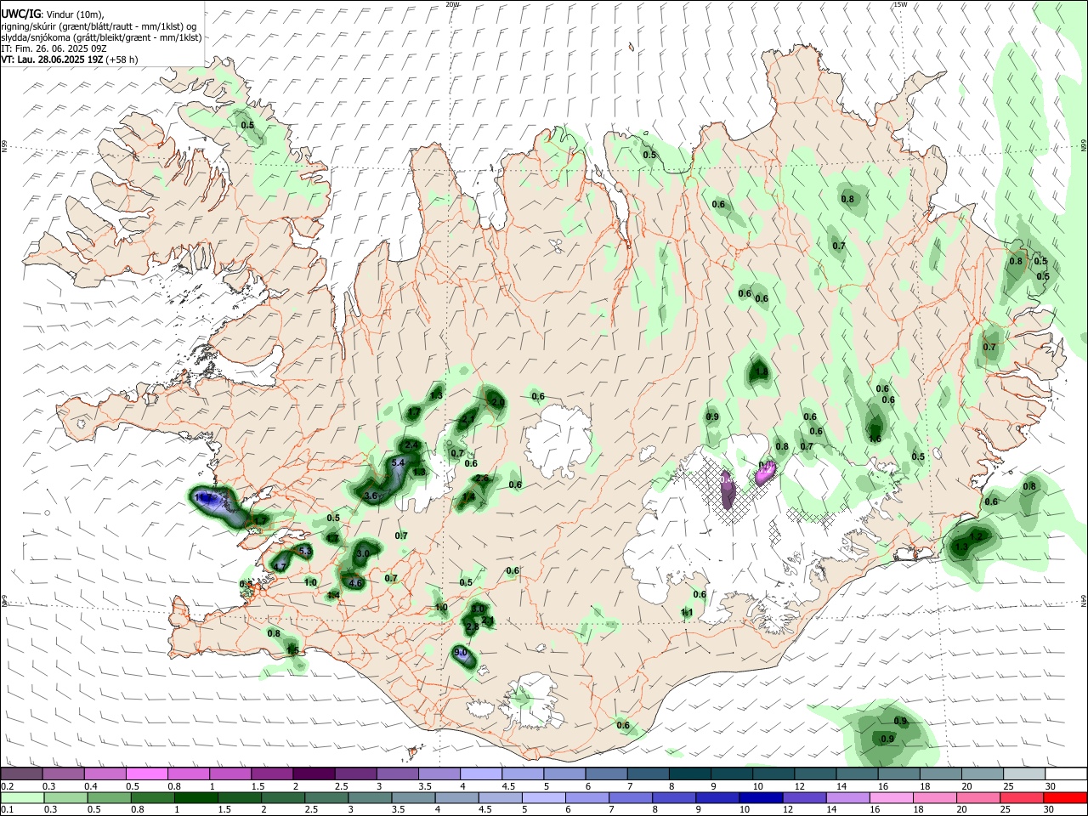This screenshot has height=816, width=1088.
Task: Click the 0.8 value in the northeast highlands
Action: tap(847, 199)
